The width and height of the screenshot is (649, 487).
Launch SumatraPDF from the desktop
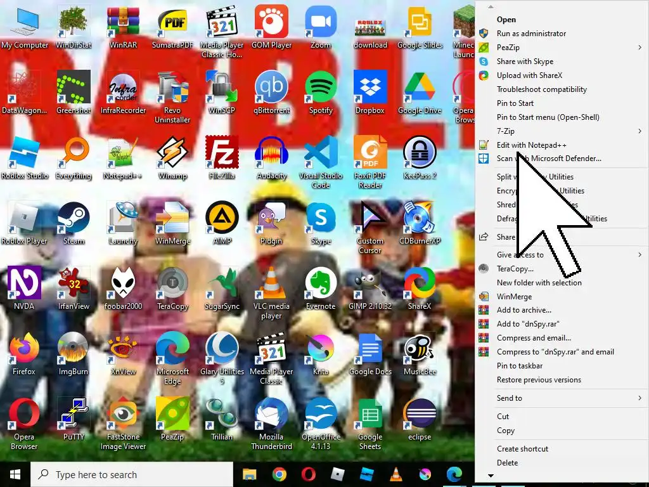click(x=172, y=27)
